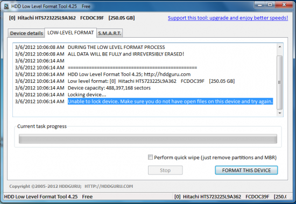Open the S.M.A.R.T. tab

pyautogui.click(x=109, y=33)
